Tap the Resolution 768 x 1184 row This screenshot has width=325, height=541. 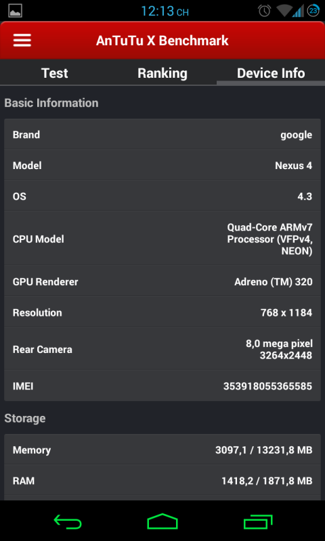(x=162, y=312)
